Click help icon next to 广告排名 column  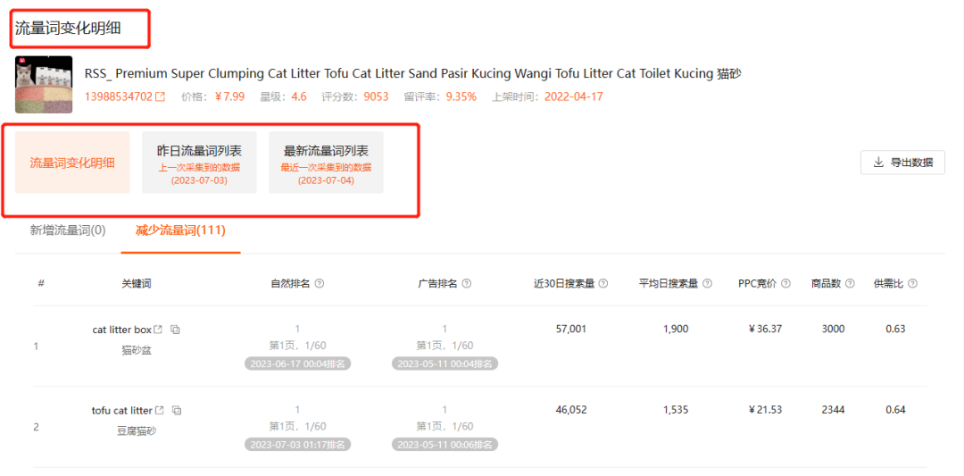[467, 283]
